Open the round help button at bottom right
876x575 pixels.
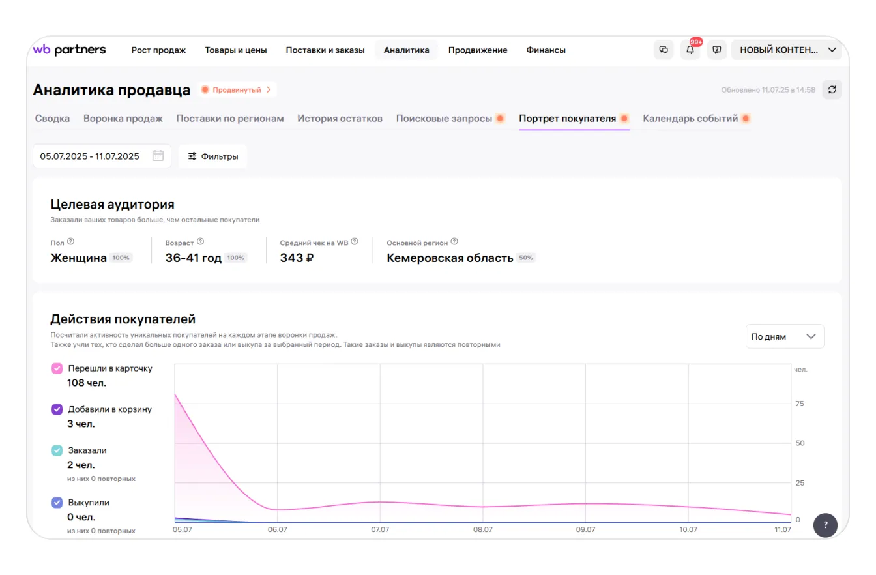(825, 525)
